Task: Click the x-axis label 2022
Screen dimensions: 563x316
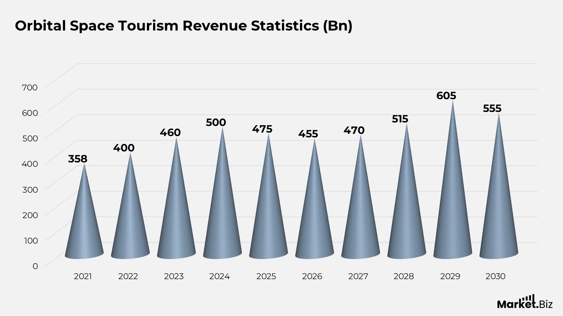Action: (128, 276)
